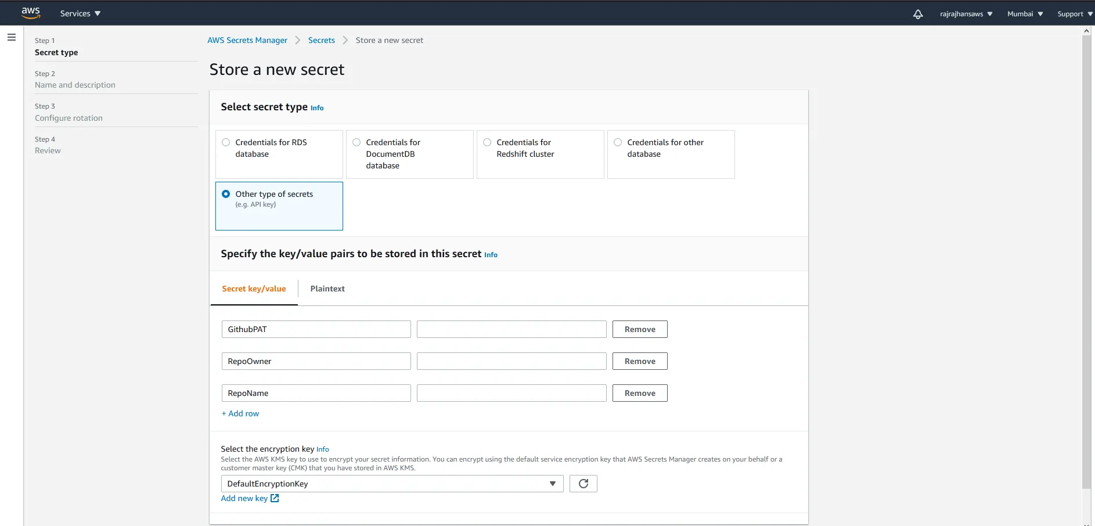Viewport: 1095px width, 526px height.
Task: Expand the Support dropdown
Action: tap(1073, 13)
